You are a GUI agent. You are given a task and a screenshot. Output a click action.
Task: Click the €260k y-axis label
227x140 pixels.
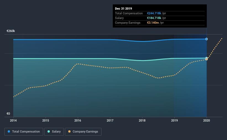tap(11, 31)
